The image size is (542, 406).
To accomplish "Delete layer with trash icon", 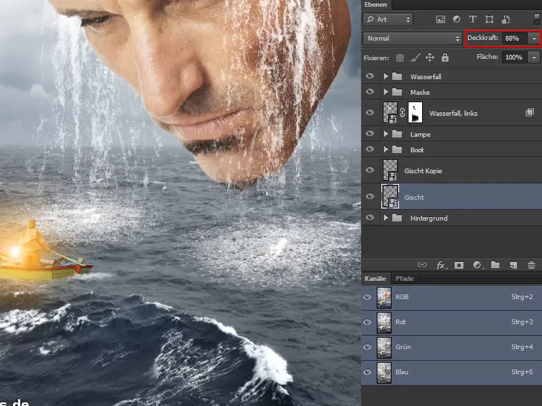I will point(531,265).
